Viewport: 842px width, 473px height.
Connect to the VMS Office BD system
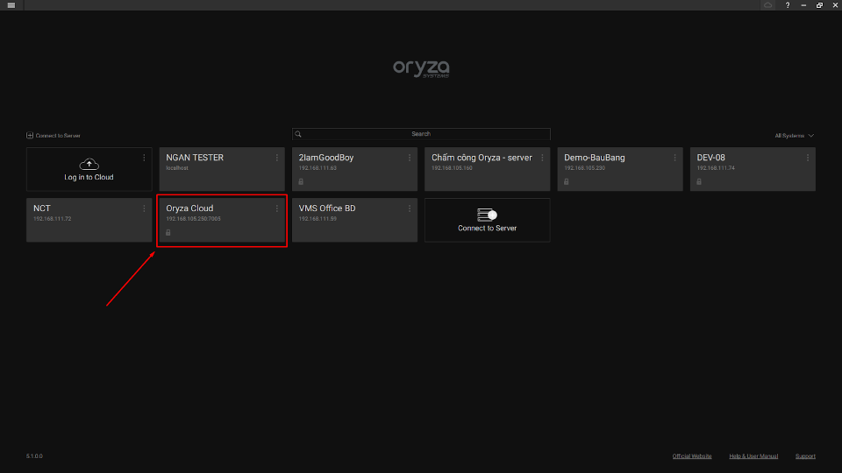click(x=354, y=221)
